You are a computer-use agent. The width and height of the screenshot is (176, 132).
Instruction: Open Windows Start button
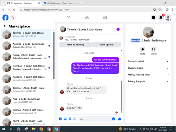coord(4,129)
